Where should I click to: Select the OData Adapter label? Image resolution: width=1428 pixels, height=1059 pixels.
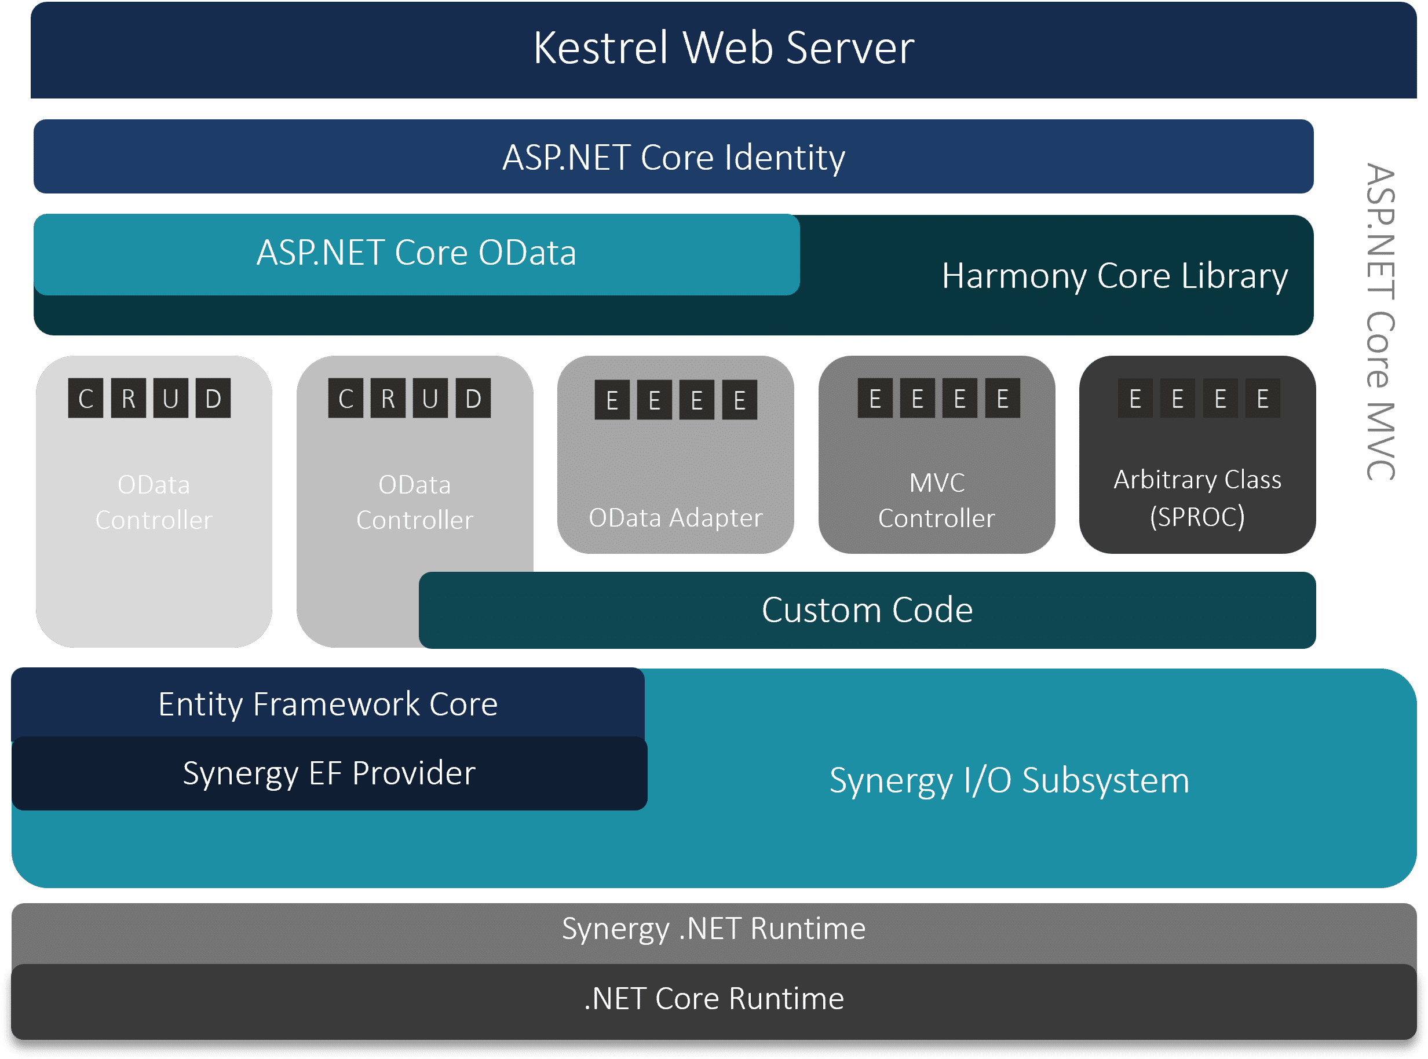tap(675, 518)
